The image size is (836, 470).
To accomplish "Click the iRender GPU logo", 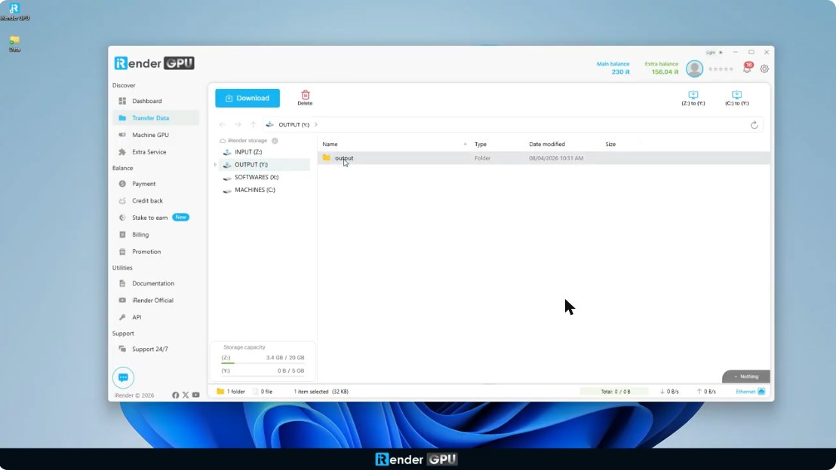I will (154, 63).
